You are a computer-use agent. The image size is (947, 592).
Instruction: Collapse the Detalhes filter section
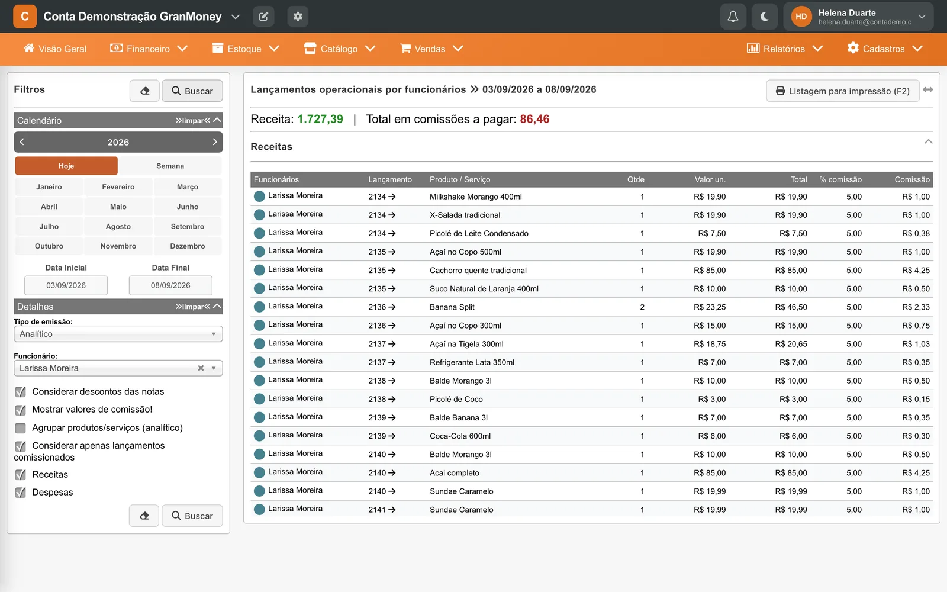pos(217,307)
